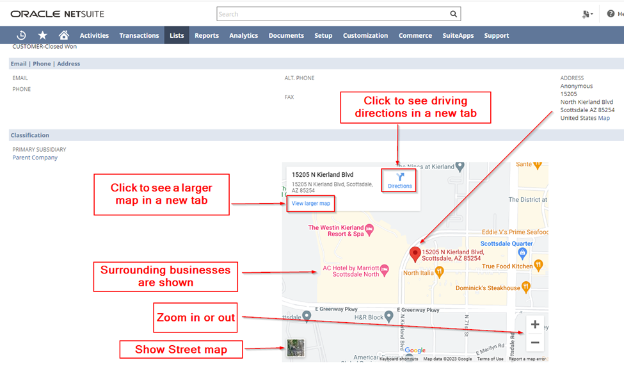This screenshot has width=624, height=367.
Task: Open the Shortcuts star icon
Action: (43, 35)
